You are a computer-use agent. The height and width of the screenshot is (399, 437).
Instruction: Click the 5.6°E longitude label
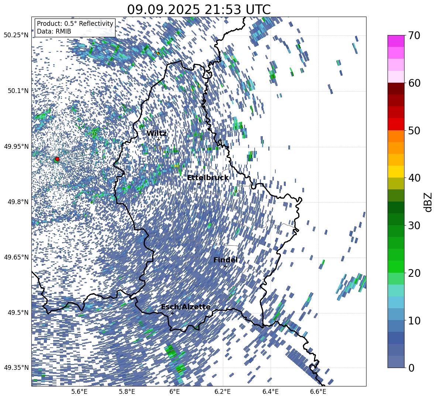point(79,392)
